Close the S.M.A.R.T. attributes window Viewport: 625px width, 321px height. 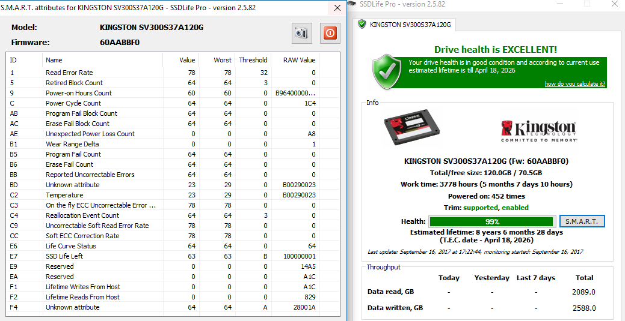(x=337, y=8)
